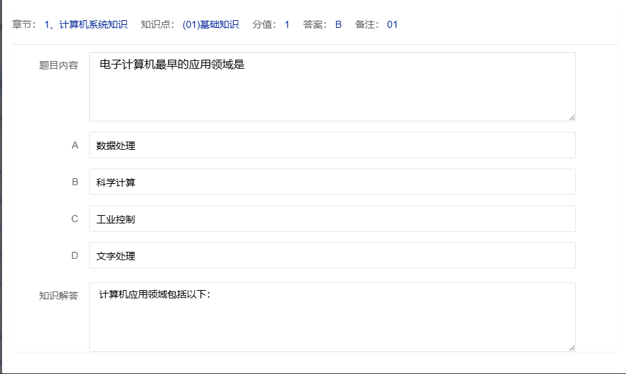The image size is (626, 374).
Task: Click the 备注 label in header row
Action: (x=367, y=24)
